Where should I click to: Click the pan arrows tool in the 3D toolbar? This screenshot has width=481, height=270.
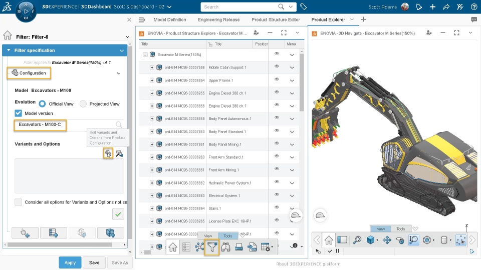coord(387,240)
